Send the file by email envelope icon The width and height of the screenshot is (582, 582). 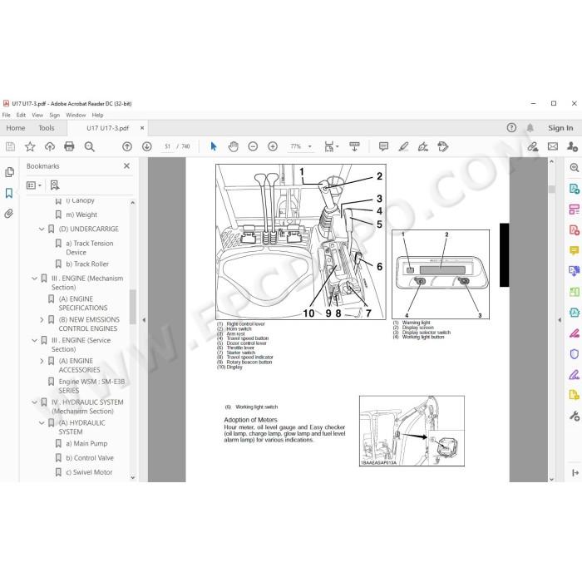tap(553, 146)
